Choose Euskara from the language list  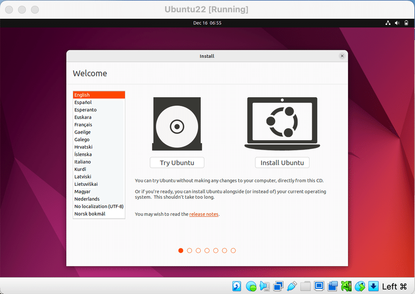(x=99, y=117)
